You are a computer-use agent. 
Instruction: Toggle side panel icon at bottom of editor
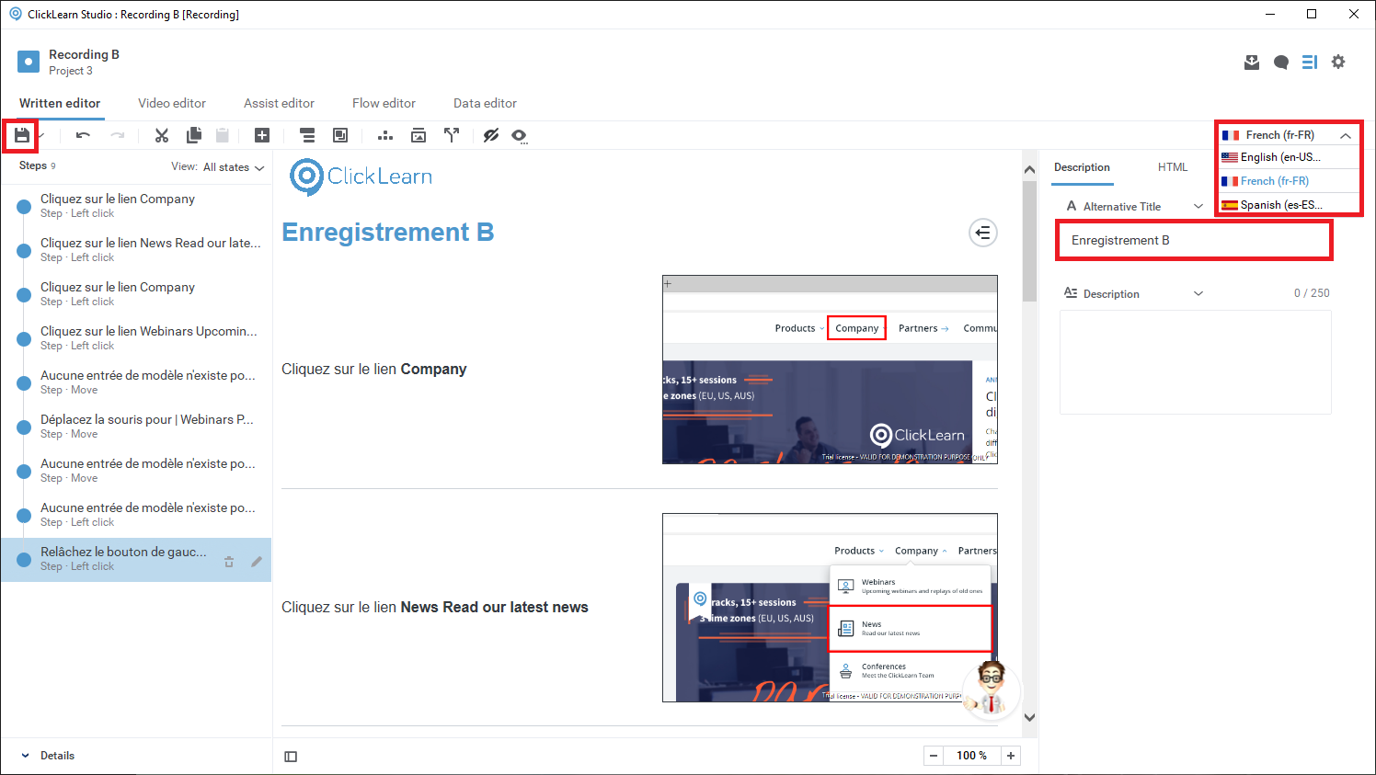tap(291, 757)
